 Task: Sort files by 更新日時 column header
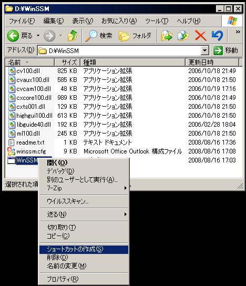[212, 63]
